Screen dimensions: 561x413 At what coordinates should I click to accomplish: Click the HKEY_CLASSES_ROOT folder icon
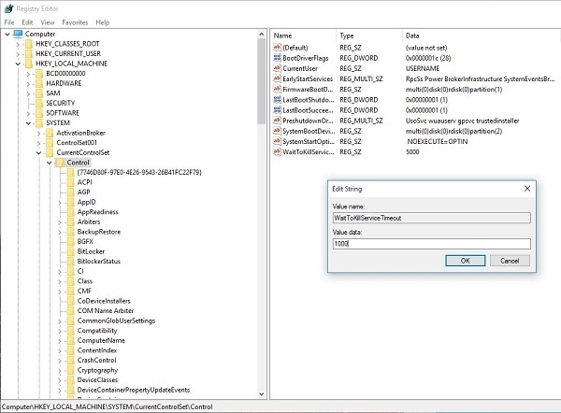(28, 44)
